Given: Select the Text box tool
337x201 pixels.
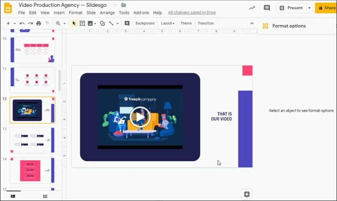Looking at the screenshot, I should tap(82, 23).
